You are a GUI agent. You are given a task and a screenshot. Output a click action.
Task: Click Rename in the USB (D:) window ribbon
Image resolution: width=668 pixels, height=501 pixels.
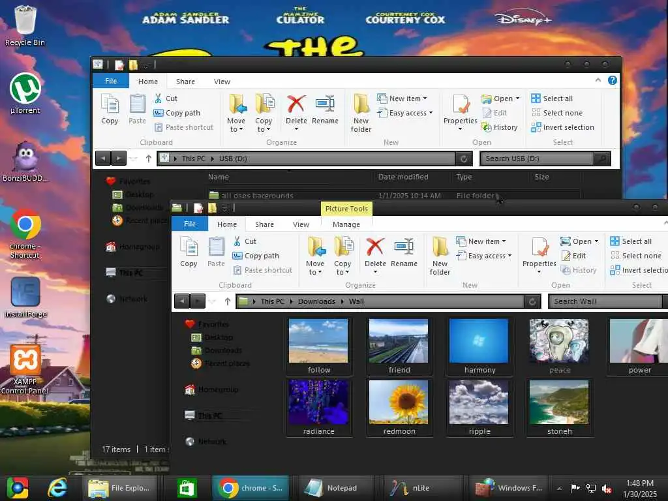pos(325,110)
